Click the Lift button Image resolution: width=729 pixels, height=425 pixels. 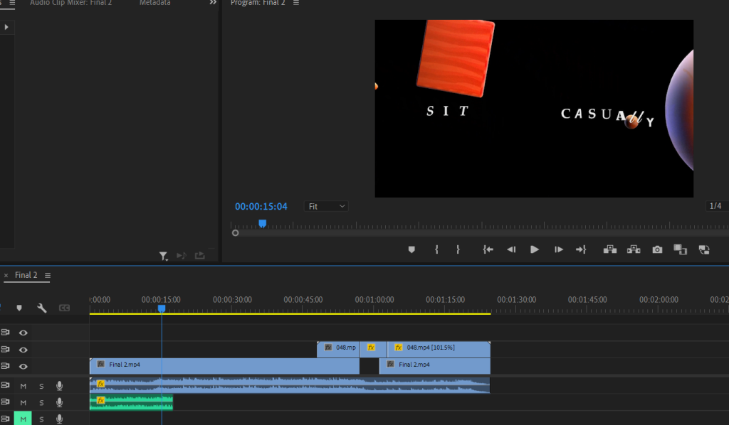pos(610,249)
